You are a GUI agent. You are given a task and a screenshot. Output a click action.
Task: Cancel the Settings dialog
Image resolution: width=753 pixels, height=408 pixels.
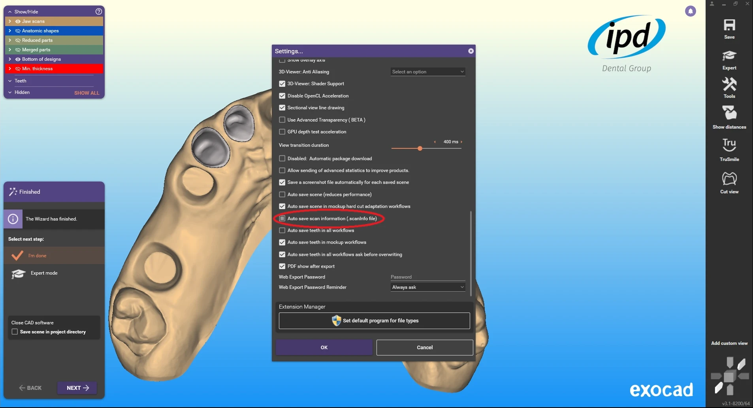point(425,348)
